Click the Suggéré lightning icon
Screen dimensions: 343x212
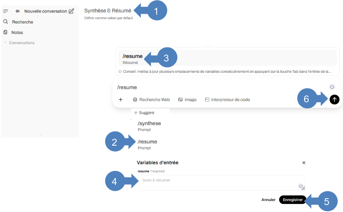coord(136,112)
